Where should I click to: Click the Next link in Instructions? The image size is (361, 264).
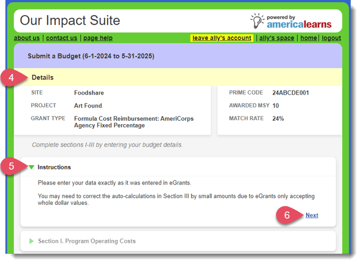click(312, 215)
